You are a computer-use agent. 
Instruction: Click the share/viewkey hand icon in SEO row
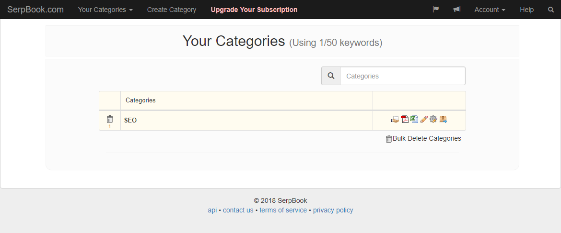[395, 120]
